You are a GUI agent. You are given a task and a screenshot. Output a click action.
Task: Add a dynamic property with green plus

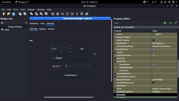tap(165, 23)
